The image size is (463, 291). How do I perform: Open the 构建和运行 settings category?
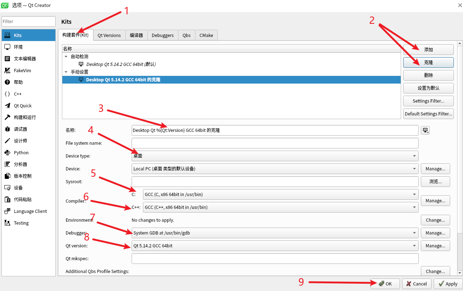pos(29,117)
